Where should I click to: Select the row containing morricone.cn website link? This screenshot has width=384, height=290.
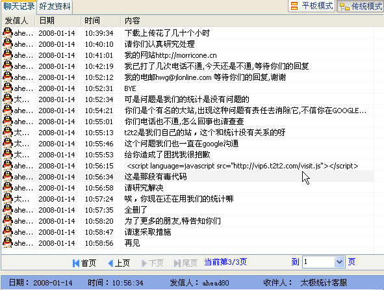[188, 55]
